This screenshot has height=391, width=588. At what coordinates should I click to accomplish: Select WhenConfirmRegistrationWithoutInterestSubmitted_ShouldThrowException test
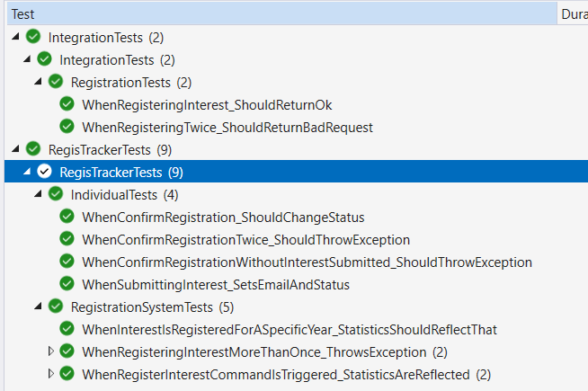click(x=307, y=262)
